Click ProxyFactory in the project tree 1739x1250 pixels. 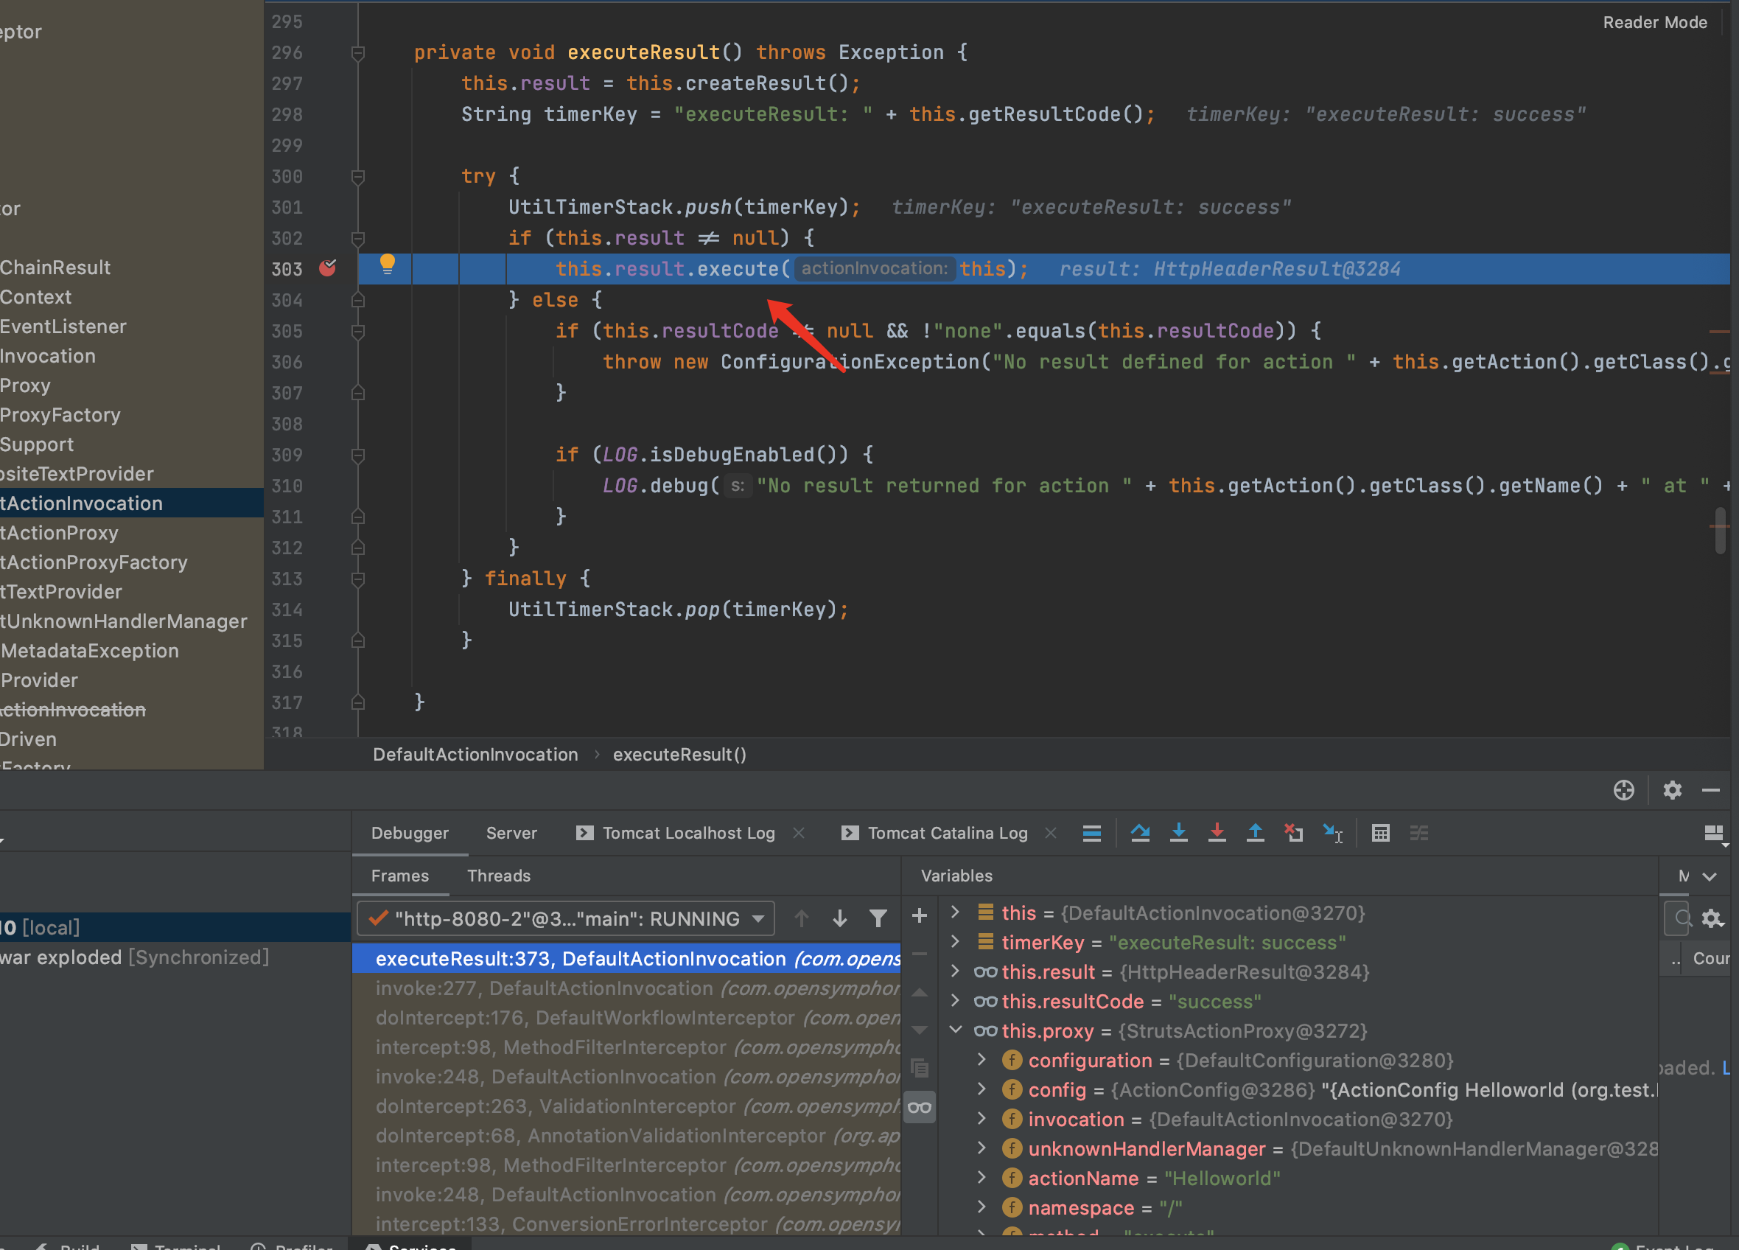click(x=60, y=415)
